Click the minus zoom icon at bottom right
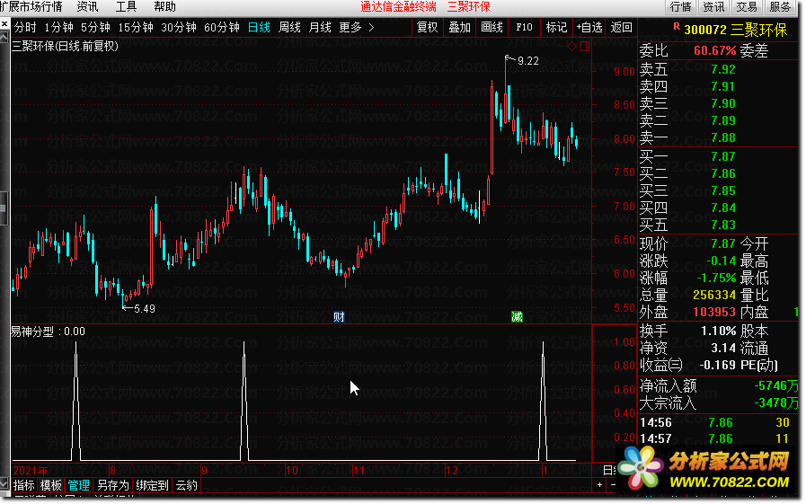The width and height of the screenshot is (806, 504). point(612,484)
